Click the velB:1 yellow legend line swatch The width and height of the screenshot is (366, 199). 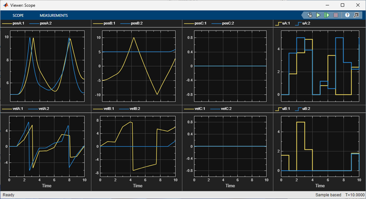pyautogui.click(x=98, y=109)
